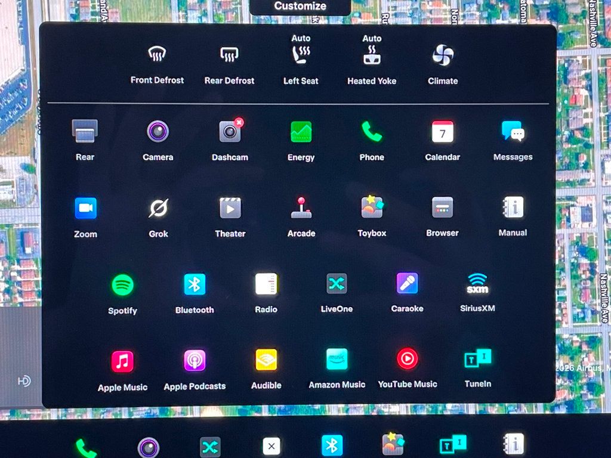Viewport: 611px width, 458px height.
Task: Open the Owner's Manual app
Action: coord(513,208)
